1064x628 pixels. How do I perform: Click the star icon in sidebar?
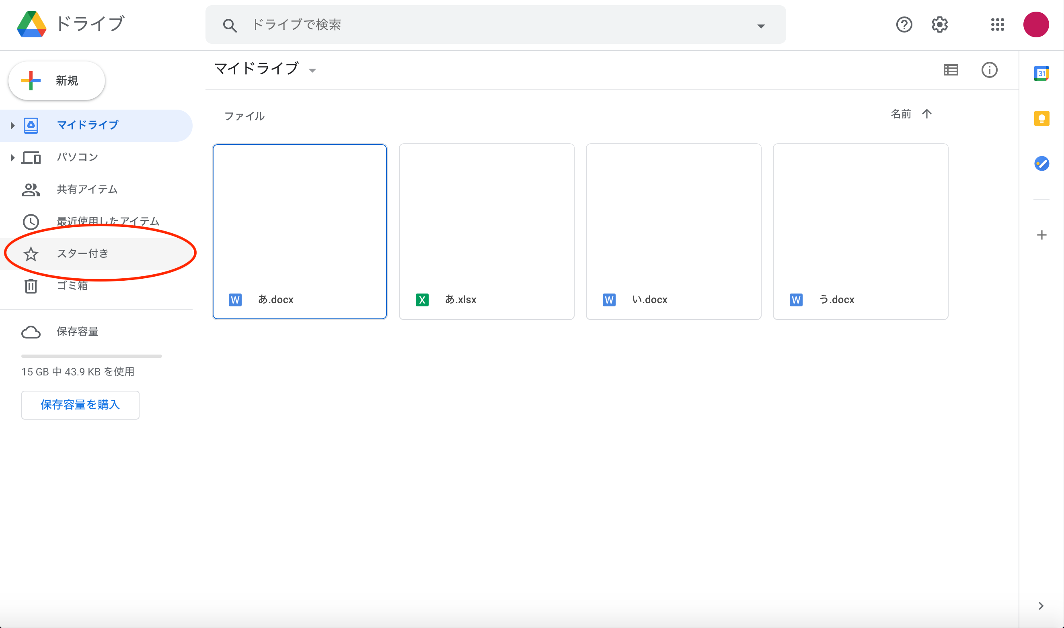coord(31,254)
